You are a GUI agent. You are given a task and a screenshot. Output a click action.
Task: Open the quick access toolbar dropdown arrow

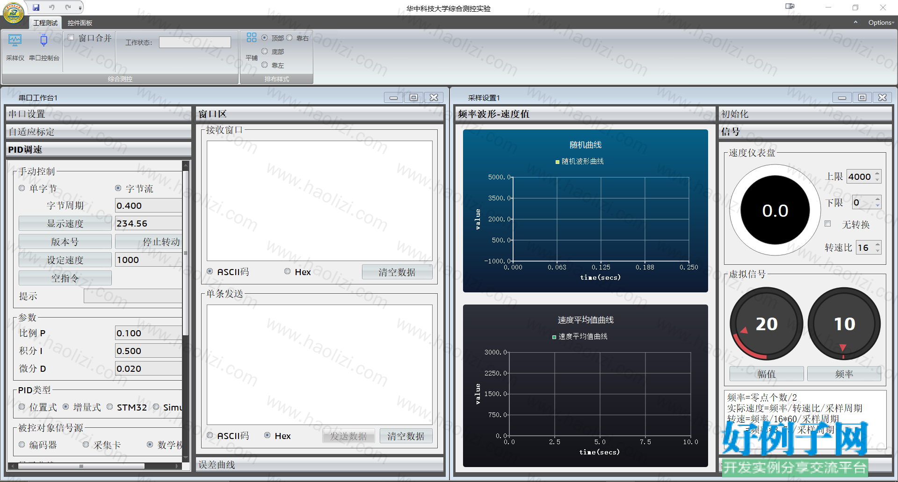coord(80,7)
